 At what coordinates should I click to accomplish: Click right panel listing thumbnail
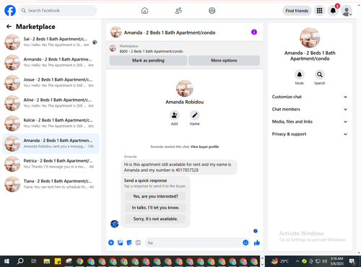click(x=310, y=38)
